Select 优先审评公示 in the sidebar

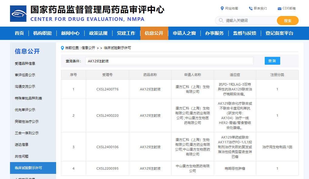point(25,109)
